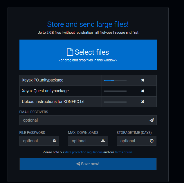Screen dimensions: 184x183
Task: Focus the Email Receivers input field
Action: click(x=88, y=120)
